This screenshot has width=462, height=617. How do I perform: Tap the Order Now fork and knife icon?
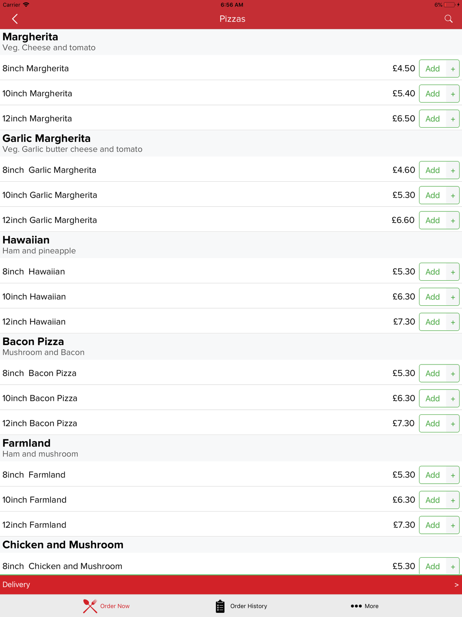click(x=90, y=606)
